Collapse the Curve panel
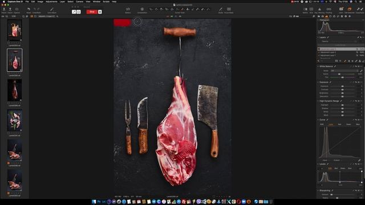 (x=318, y=120)
